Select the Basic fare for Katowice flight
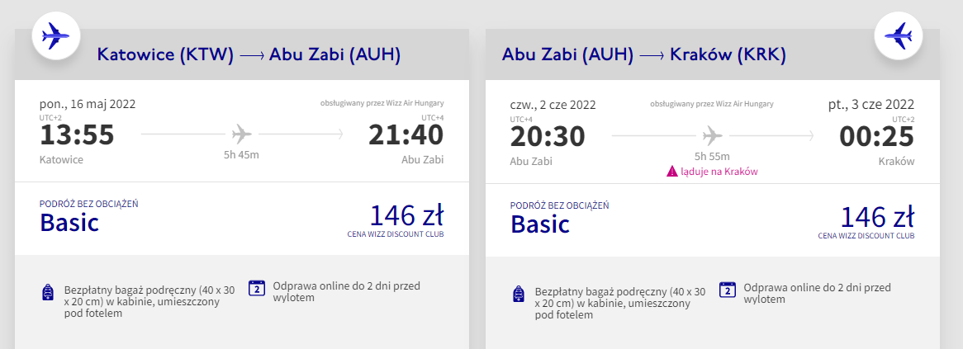Image resolution: width=963 pixels, height=349 pixels. (x=69, y=223)
